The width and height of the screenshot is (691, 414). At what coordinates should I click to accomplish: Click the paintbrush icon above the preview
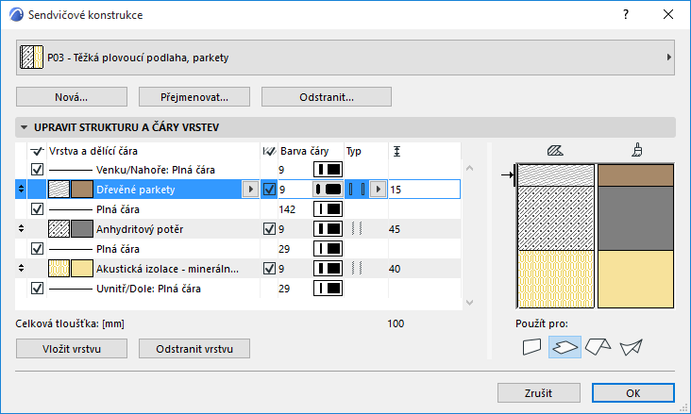pyautogui.click(x=637, y=150)
